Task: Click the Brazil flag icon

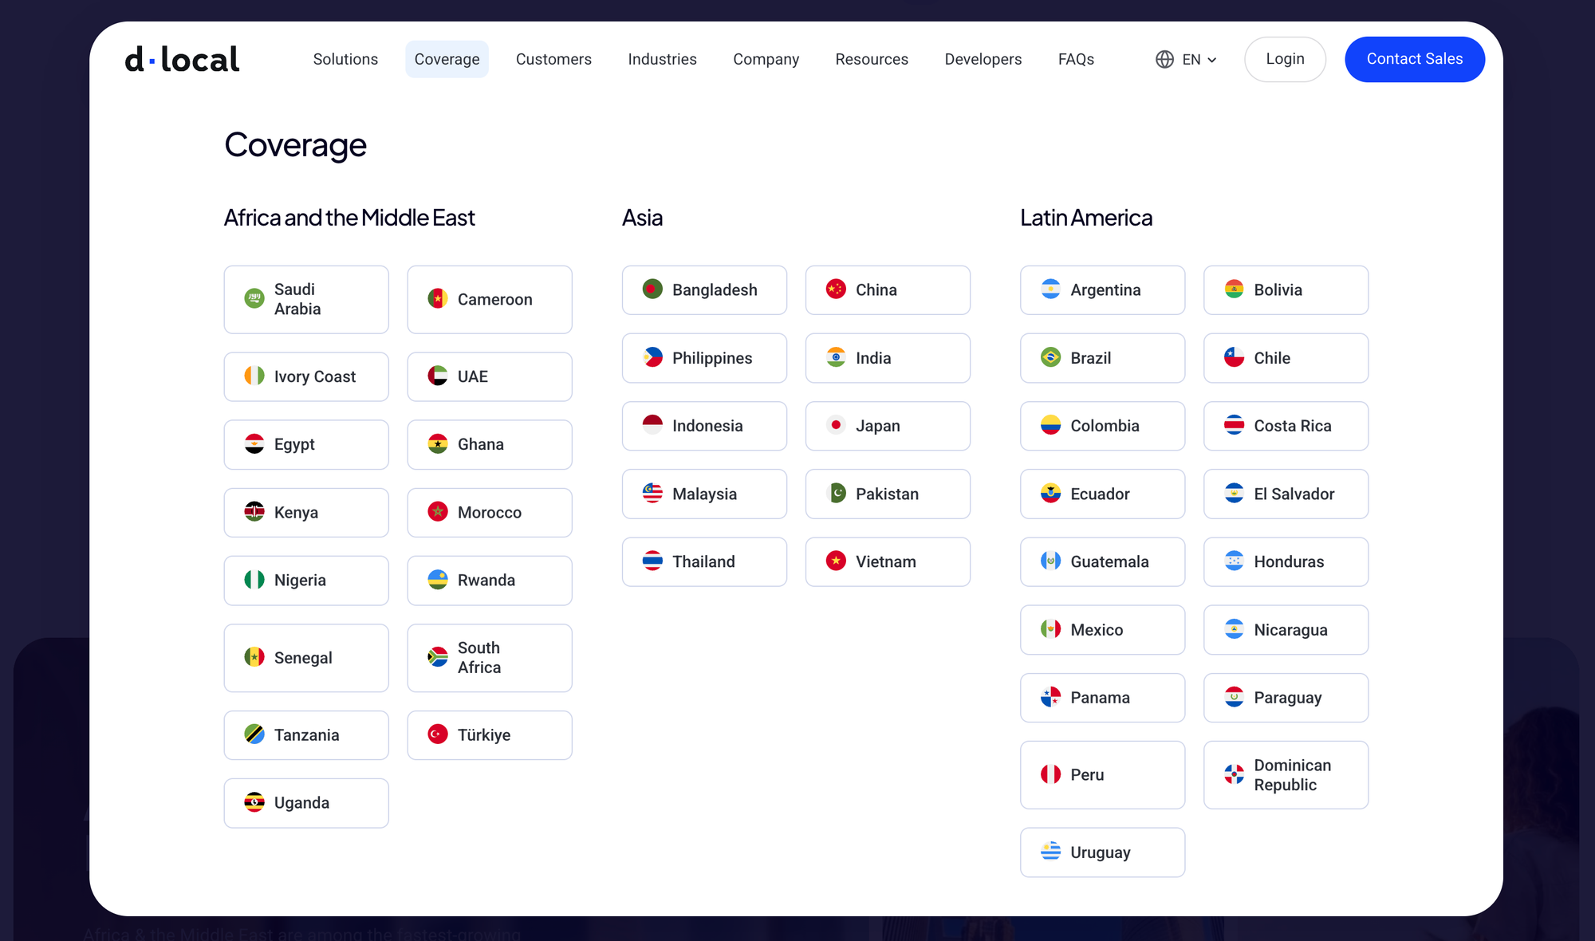Action: click(1051, 357)
